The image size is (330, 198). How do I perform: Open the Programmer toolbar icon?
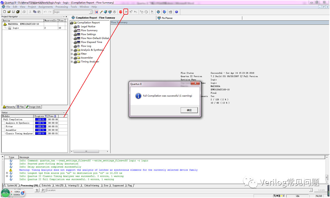[x=164, y=12]
